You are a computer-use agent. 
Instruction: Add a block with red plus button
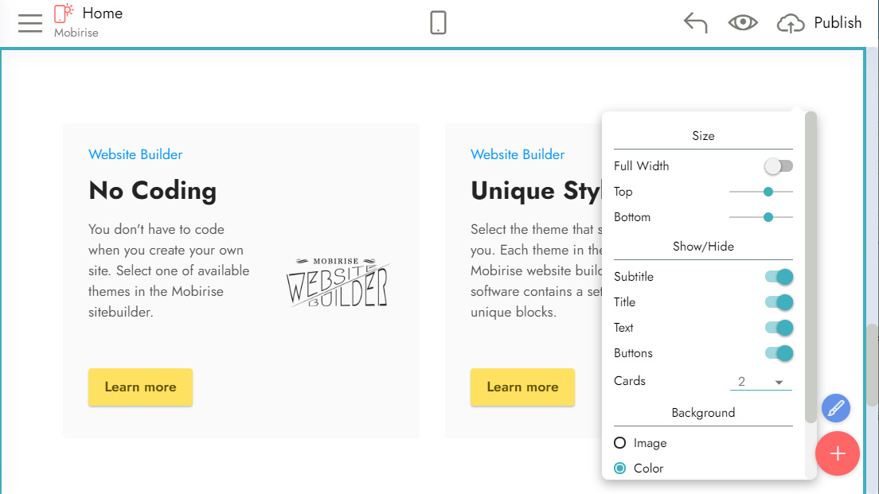[x=838, y=453]
